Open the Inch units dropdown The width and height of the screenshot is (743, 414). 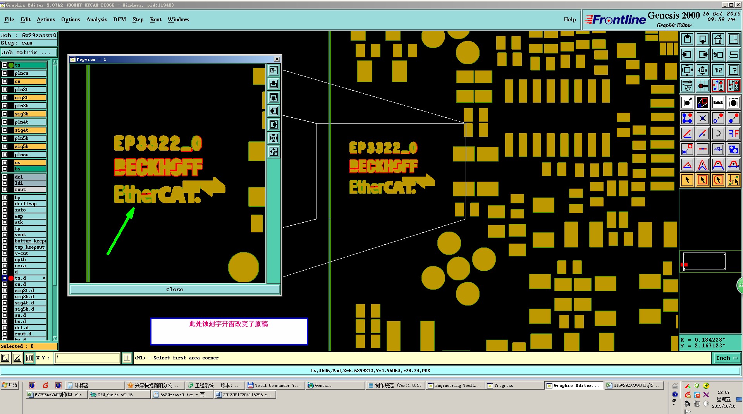[x=727, y=358]
